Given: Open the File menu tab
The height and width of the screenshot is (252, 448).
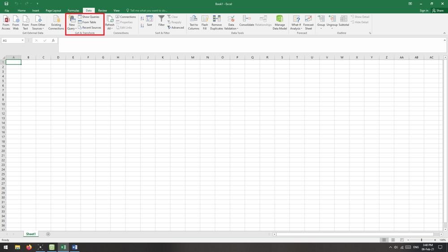Looking at the screenshot, I should point(7,10).
